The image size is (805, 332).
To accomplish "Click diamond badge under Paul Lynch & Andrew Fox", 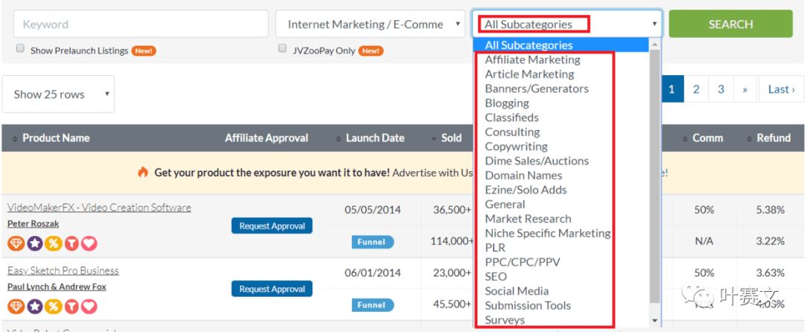I will coord(16,307).
